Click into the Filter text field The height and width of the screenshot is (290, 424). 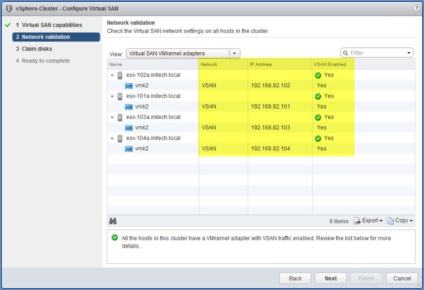(377, 53)
